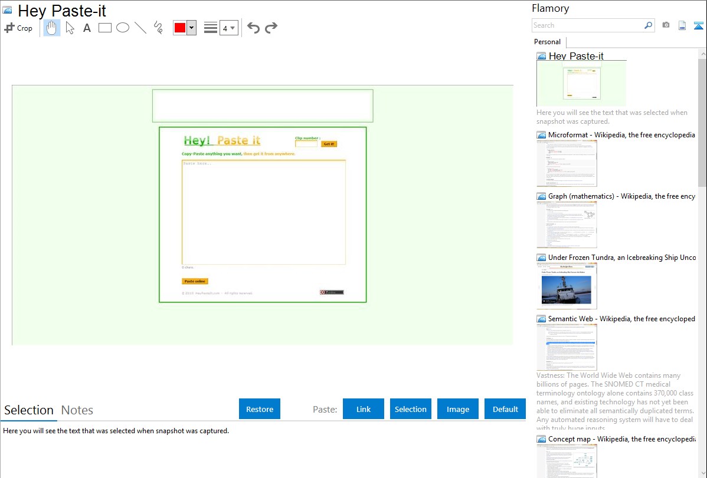Open the Semantic Web snapshot thumbnail
This screenshot has height=478, width=707.
tap(567, 347)
